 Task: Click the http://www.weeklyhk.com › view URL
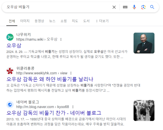point(42,73)
